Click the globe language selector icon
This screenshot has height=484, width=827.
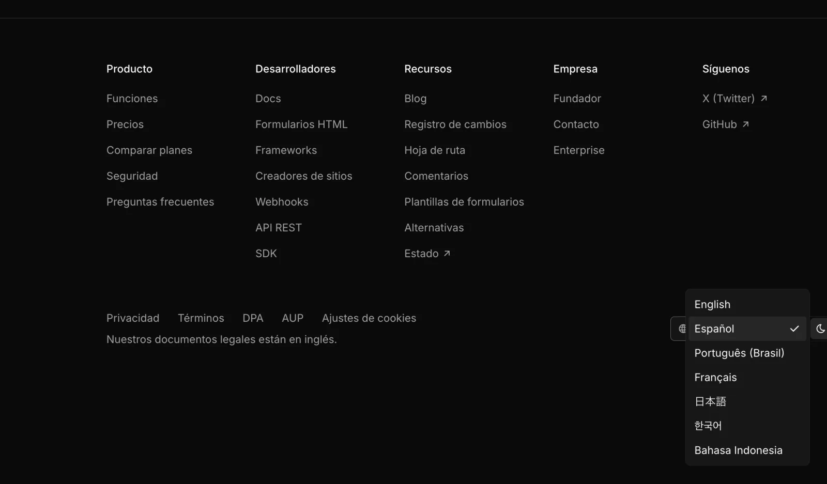tap(682, 329)
